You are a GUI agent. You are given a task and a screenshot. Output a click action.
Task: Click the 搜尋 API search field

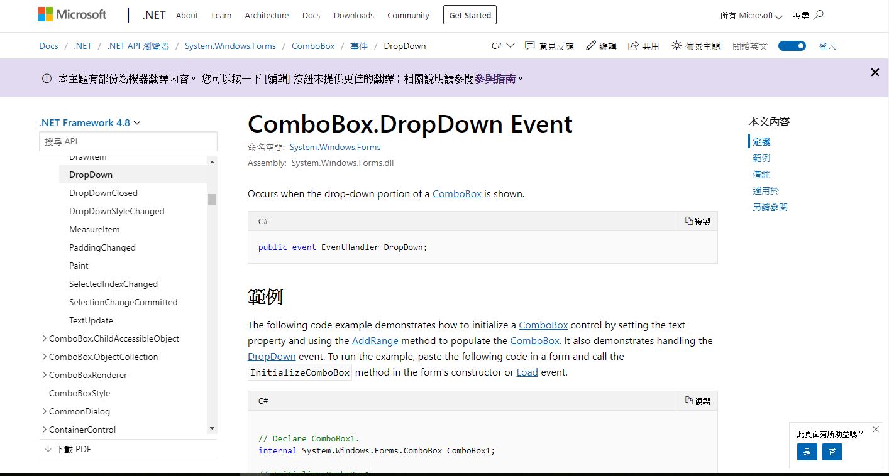[128, 141]
